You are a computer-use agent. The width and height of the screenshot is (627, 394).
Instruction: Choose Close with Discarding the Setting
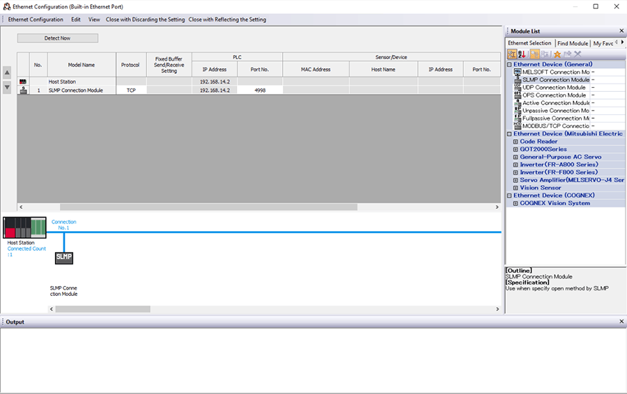[145, 19]
